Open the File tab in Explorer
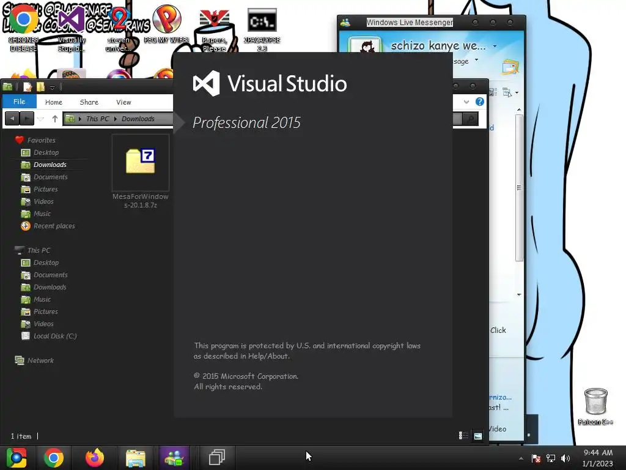Screen dimensions: 626x470 coord(19,102)
